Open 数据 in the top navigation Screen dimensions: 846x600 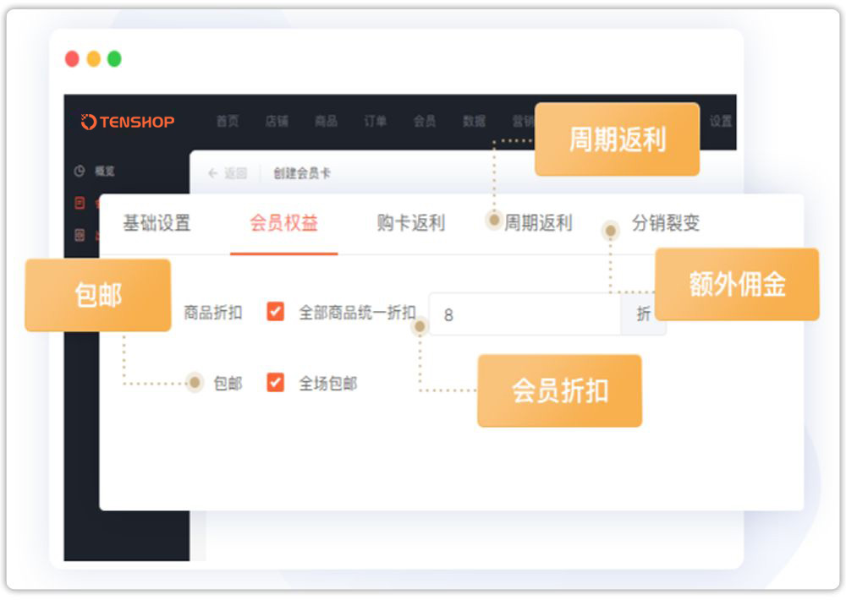coord(474,122)
